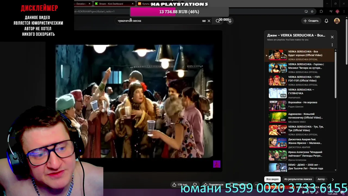Image resolution: width=348 pixels, height=196 pixels.
Task: Click the mamamusic channel name
Action: (294, 97)
